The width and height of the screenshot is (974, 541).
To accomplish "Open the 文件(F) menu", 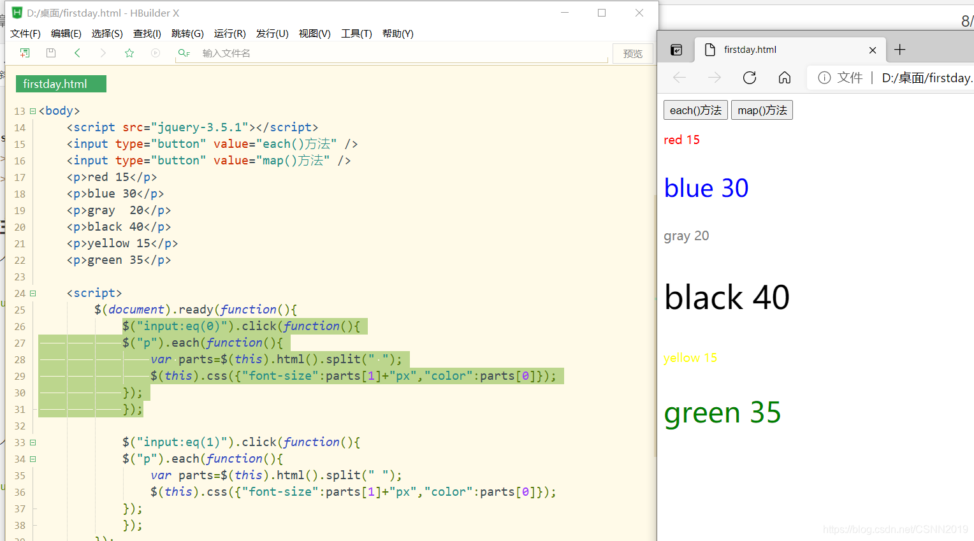I will [x=25, y=33].
